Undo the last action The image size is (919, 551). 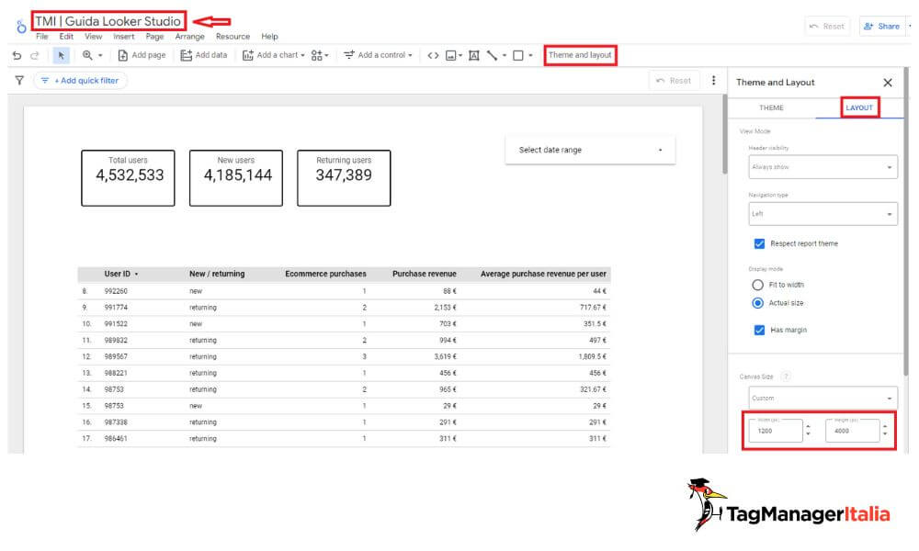click(x=17, y=56)
